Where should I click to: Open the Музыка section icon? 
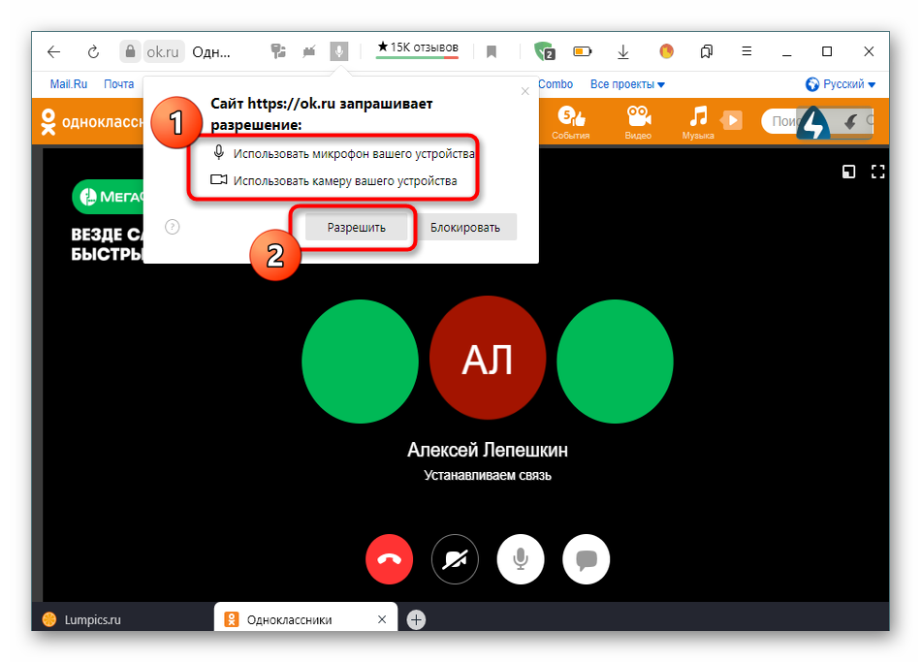point(698,122)
